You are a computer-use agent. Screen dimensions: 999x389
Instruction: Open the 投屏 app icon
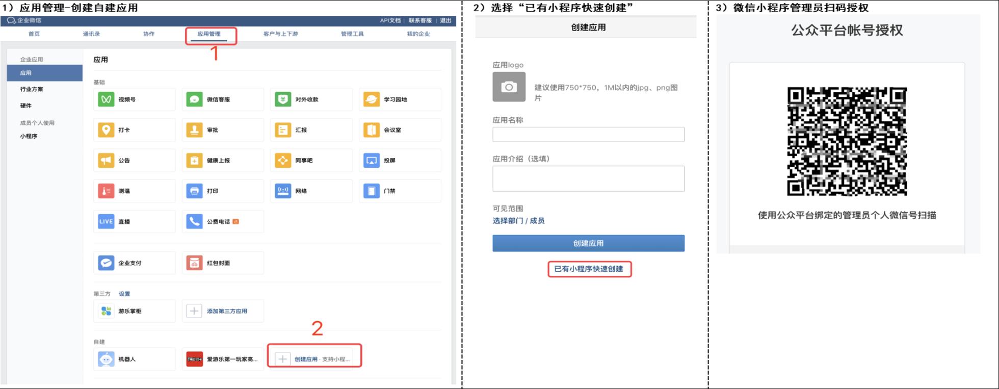371,160
